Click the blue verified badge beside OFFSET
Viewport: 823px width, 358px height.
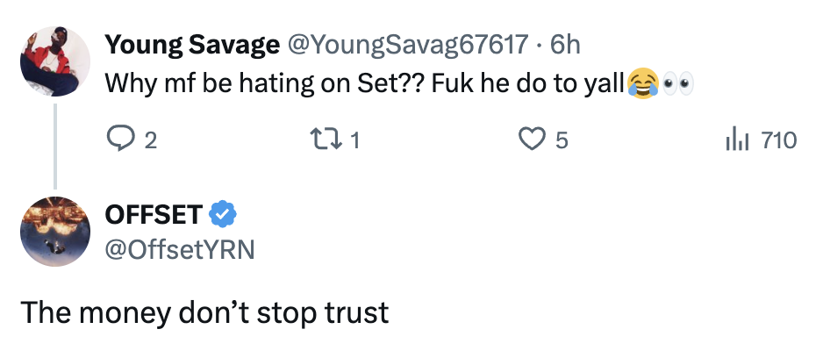(223, 213)
